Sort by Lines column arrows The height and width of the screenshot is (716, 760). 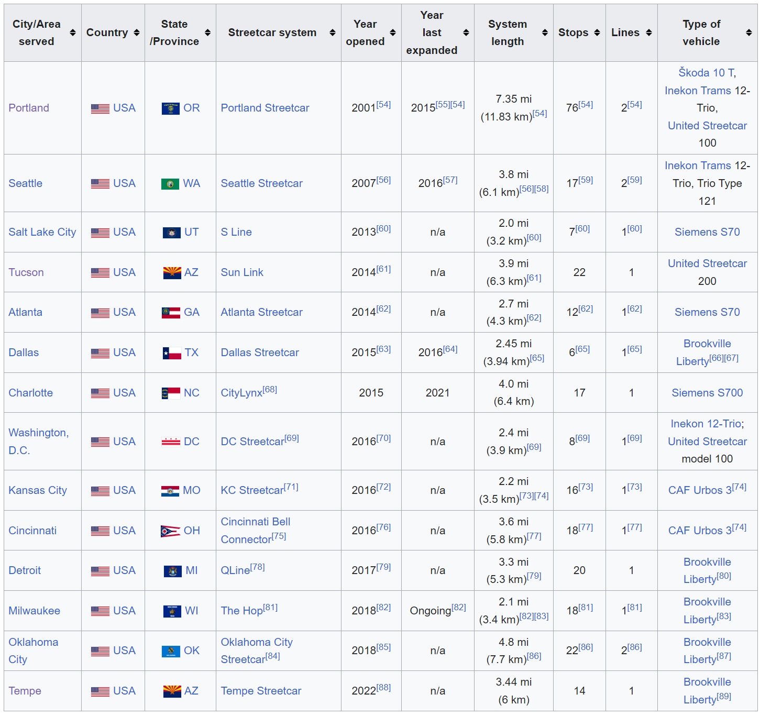648,32
